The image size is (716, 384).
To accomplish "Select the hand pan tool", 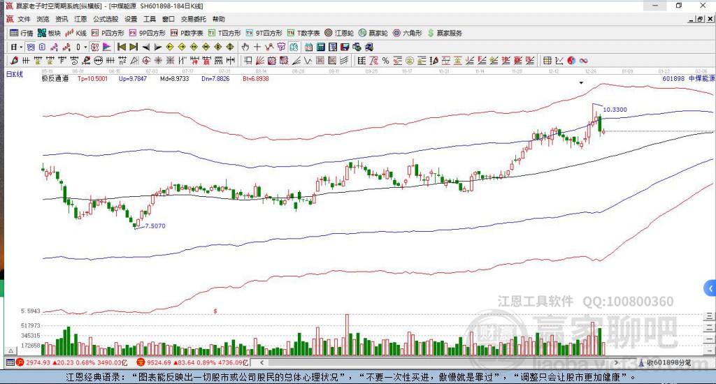I will (x=245, y=47).
